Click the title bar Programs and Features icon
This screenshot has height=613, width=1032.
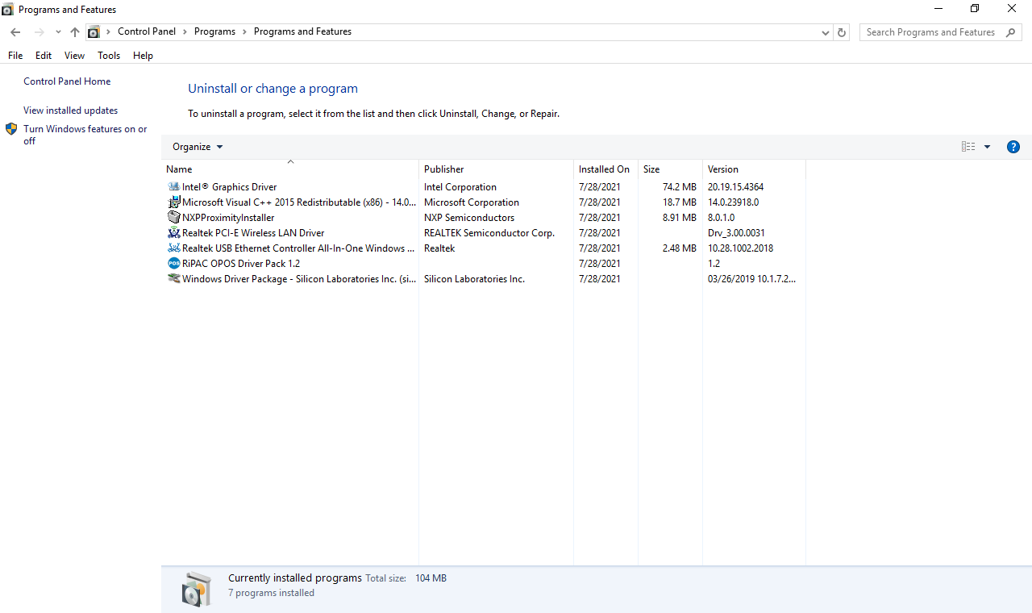(7, 10)
